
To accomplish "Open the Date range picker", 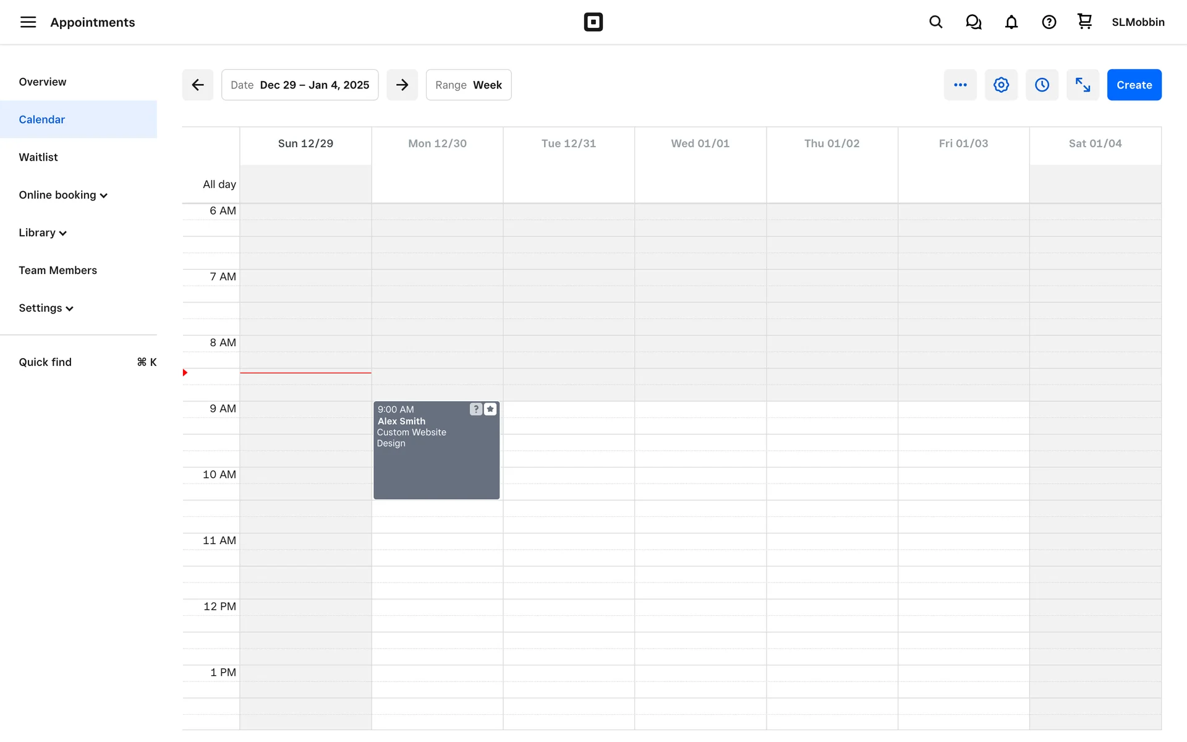I will coord(300,85).
